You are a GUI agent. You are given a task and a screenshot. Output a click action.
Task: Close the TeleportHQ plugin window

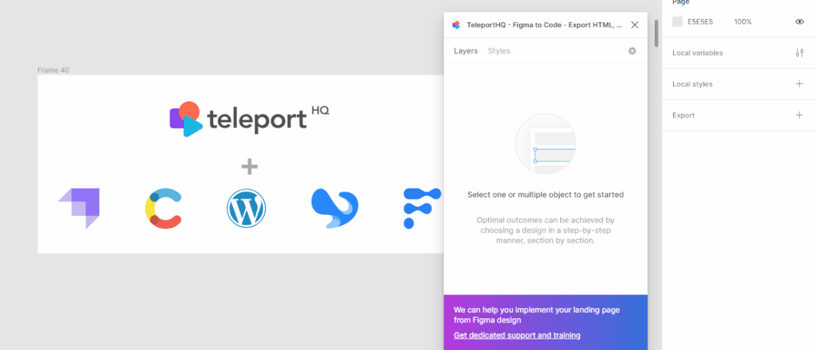634,25
